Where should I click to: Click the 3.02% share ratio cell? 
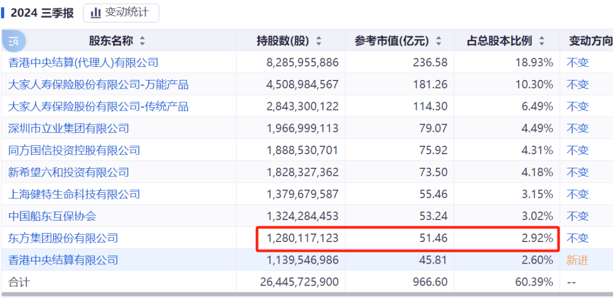537,215
